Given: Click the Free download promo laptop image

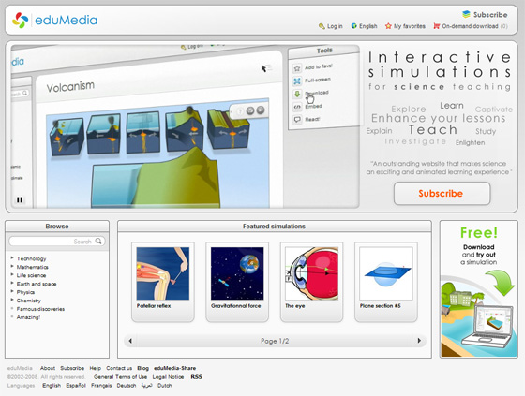Looking at the screenshot, I should coord(487,328).
